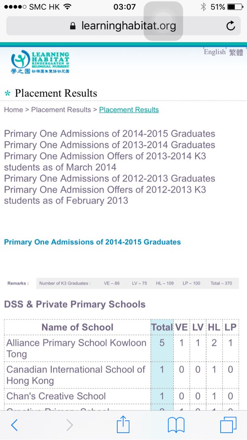This screenshot has width=247, height=440.
Task: Tap the Learning Habitat logo
Action: (40, 62)
